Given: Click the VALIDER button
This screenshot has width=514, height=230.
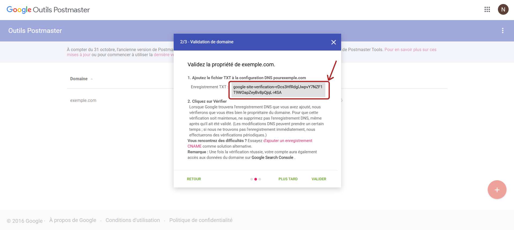Looking at the screenshot, I should pyautogui.click(x=319, y=179).
